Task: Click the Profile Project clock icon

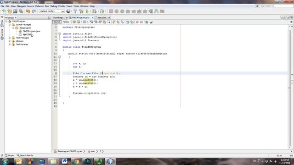Action: click(102, 11)
